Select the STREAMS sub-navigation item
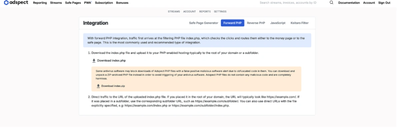400x129 pixels. pos(174,12)
